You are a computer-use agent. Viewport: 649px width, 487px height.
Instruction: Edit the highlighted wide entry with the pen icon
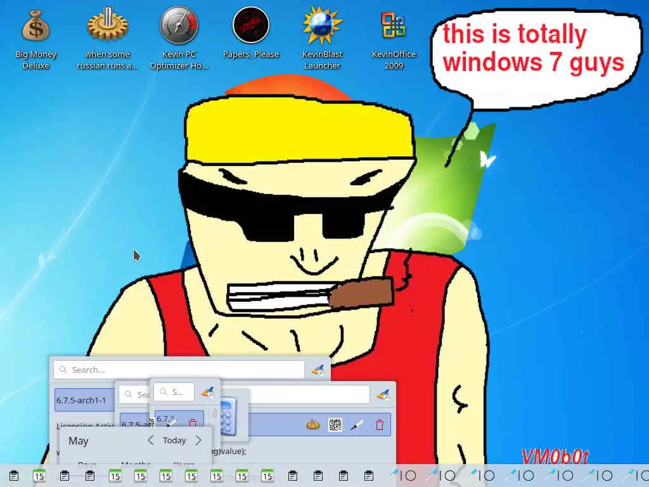(x=357, y=424)
